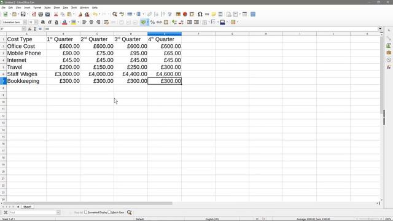393x221 pixels.
Task: Open the Edit menu
Action: click(x=10, y=8)
